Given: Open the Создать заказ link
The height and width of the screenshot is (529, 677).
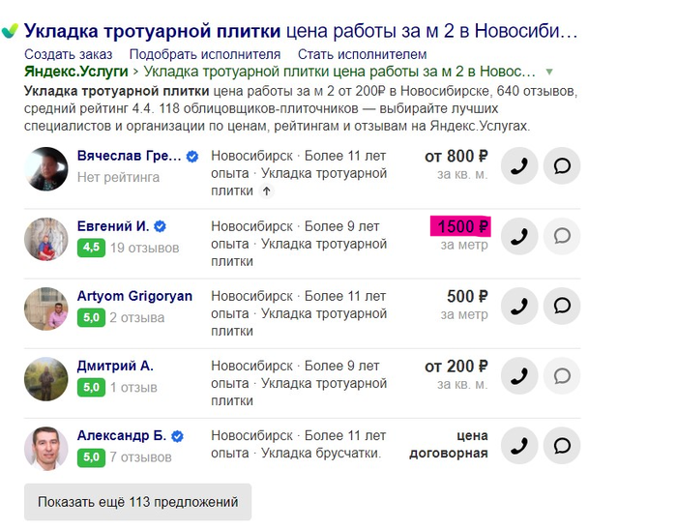Looking at the screenshot, I should pos(68,54).
